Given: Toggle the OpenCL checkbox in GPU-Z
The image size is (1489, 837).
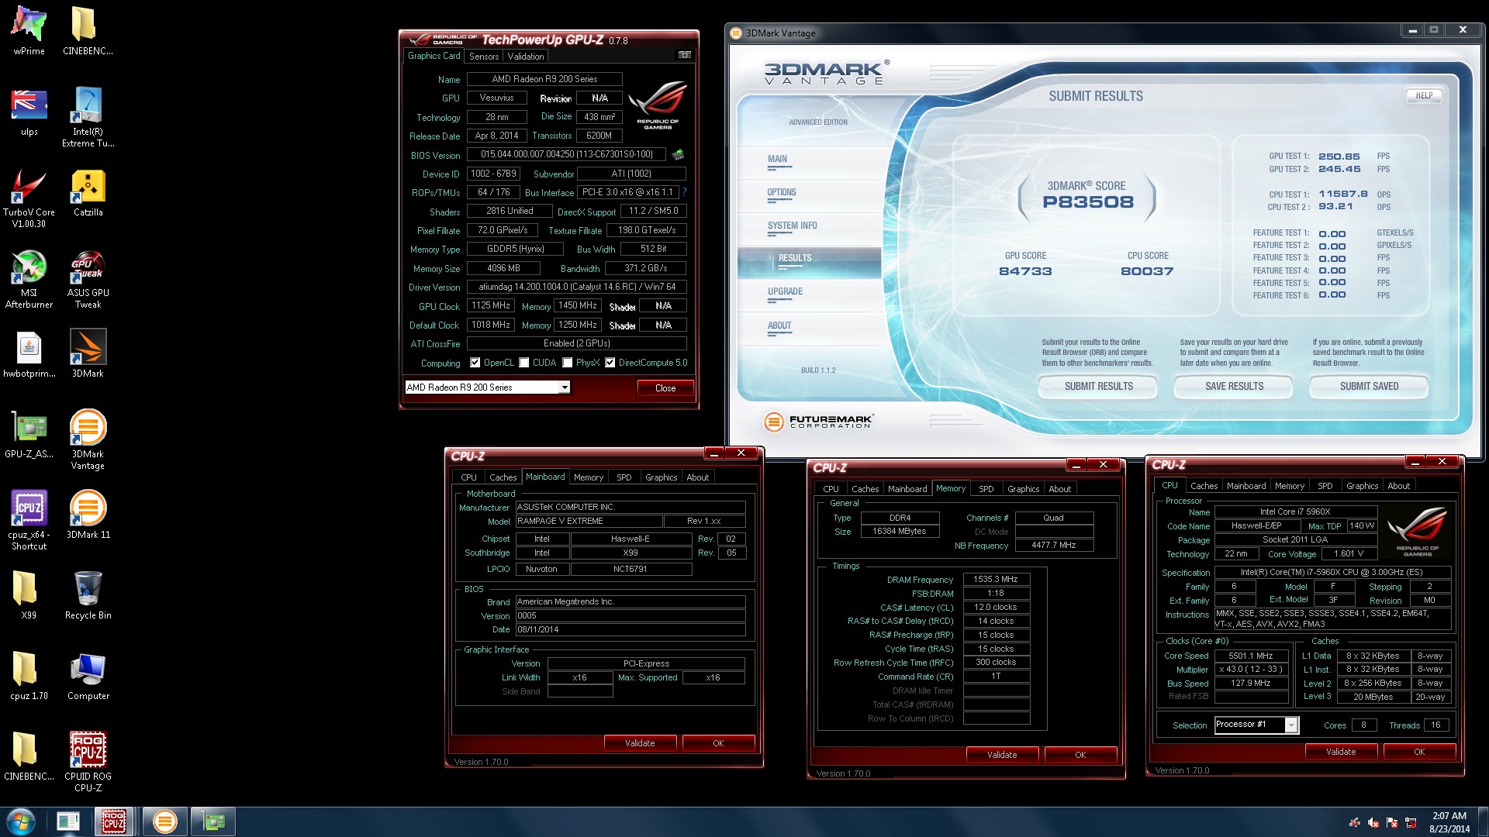Looking at the screenshot, I should click(x=475, y=363).
